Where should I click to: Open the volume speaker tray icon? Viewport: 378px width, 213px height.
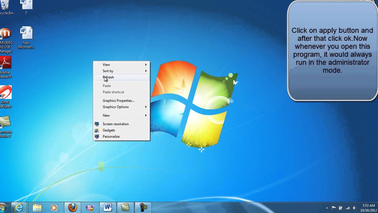(354, 208)
